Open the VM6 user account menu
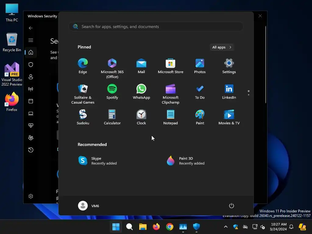This screenshot has width=312, height=234. [x=89, y=206]
